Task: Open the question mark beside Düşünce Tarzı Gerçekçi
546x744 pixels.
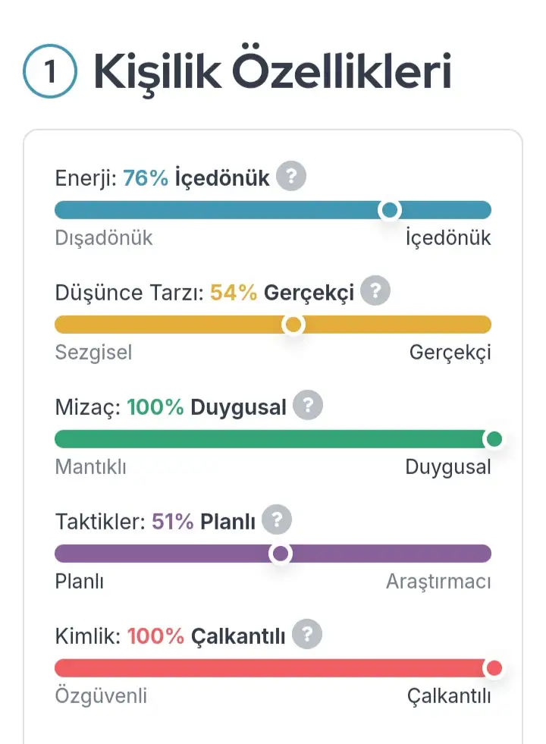Action: (x=375, y=291)
